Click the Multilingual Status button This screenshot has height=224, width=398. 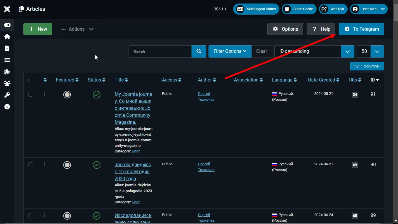click(256, 9)
